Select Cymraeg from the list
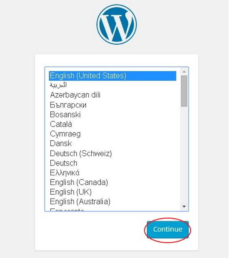 pos(65,134)
